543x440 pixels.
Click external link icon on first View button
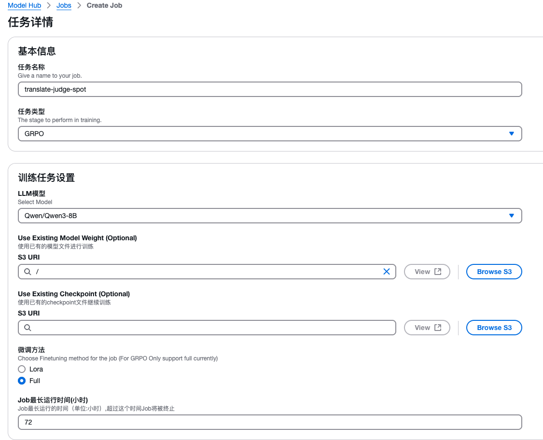[438, 272]
